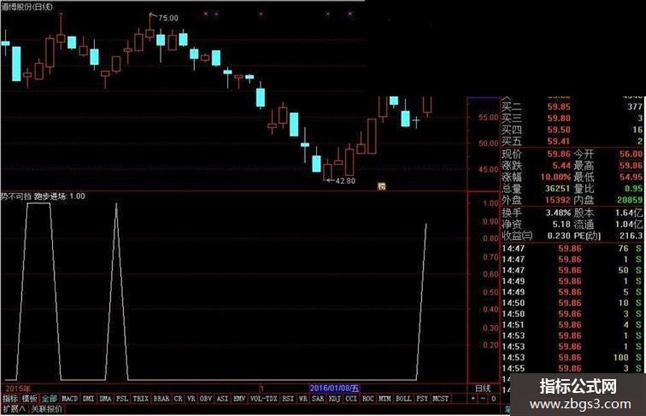Screen dimensions: 646x416
Task: Click the 14:51 trade tick row
Action: tap(573, 325)
